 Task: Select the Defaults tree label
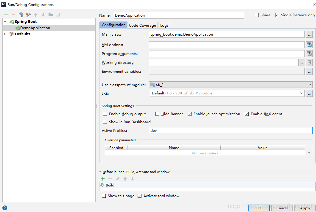click(x=23, y=34)
